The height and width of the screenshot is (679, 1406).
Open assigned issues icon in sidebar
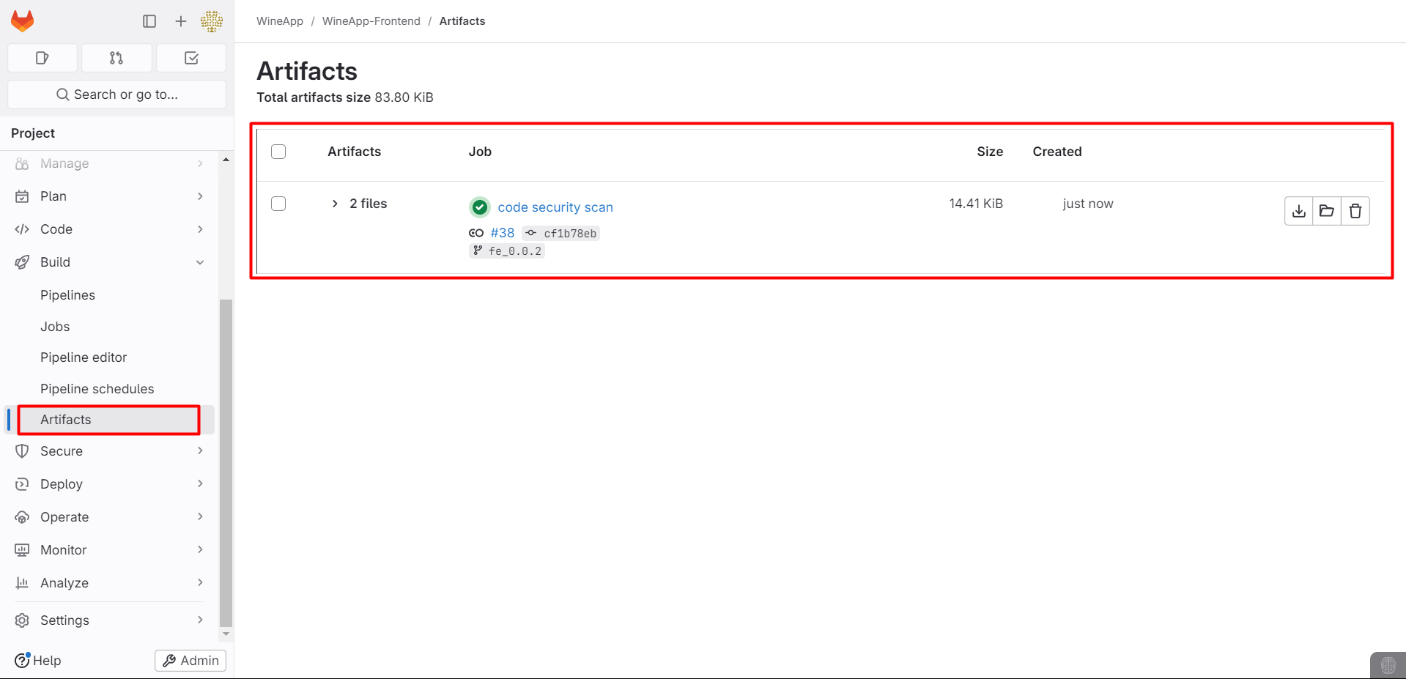point(42,58)
